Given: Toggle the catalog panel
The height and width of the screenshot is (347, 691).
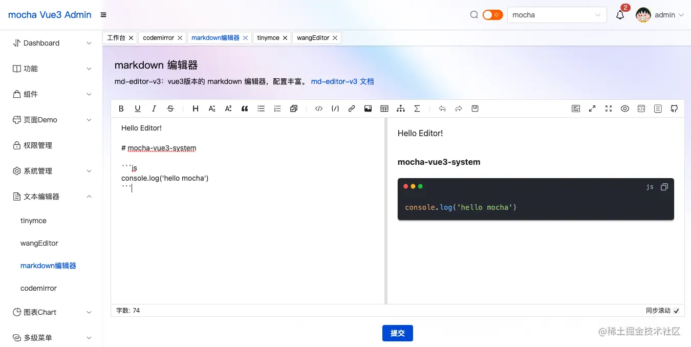Looking at the screenshot, I should point(658,109).
